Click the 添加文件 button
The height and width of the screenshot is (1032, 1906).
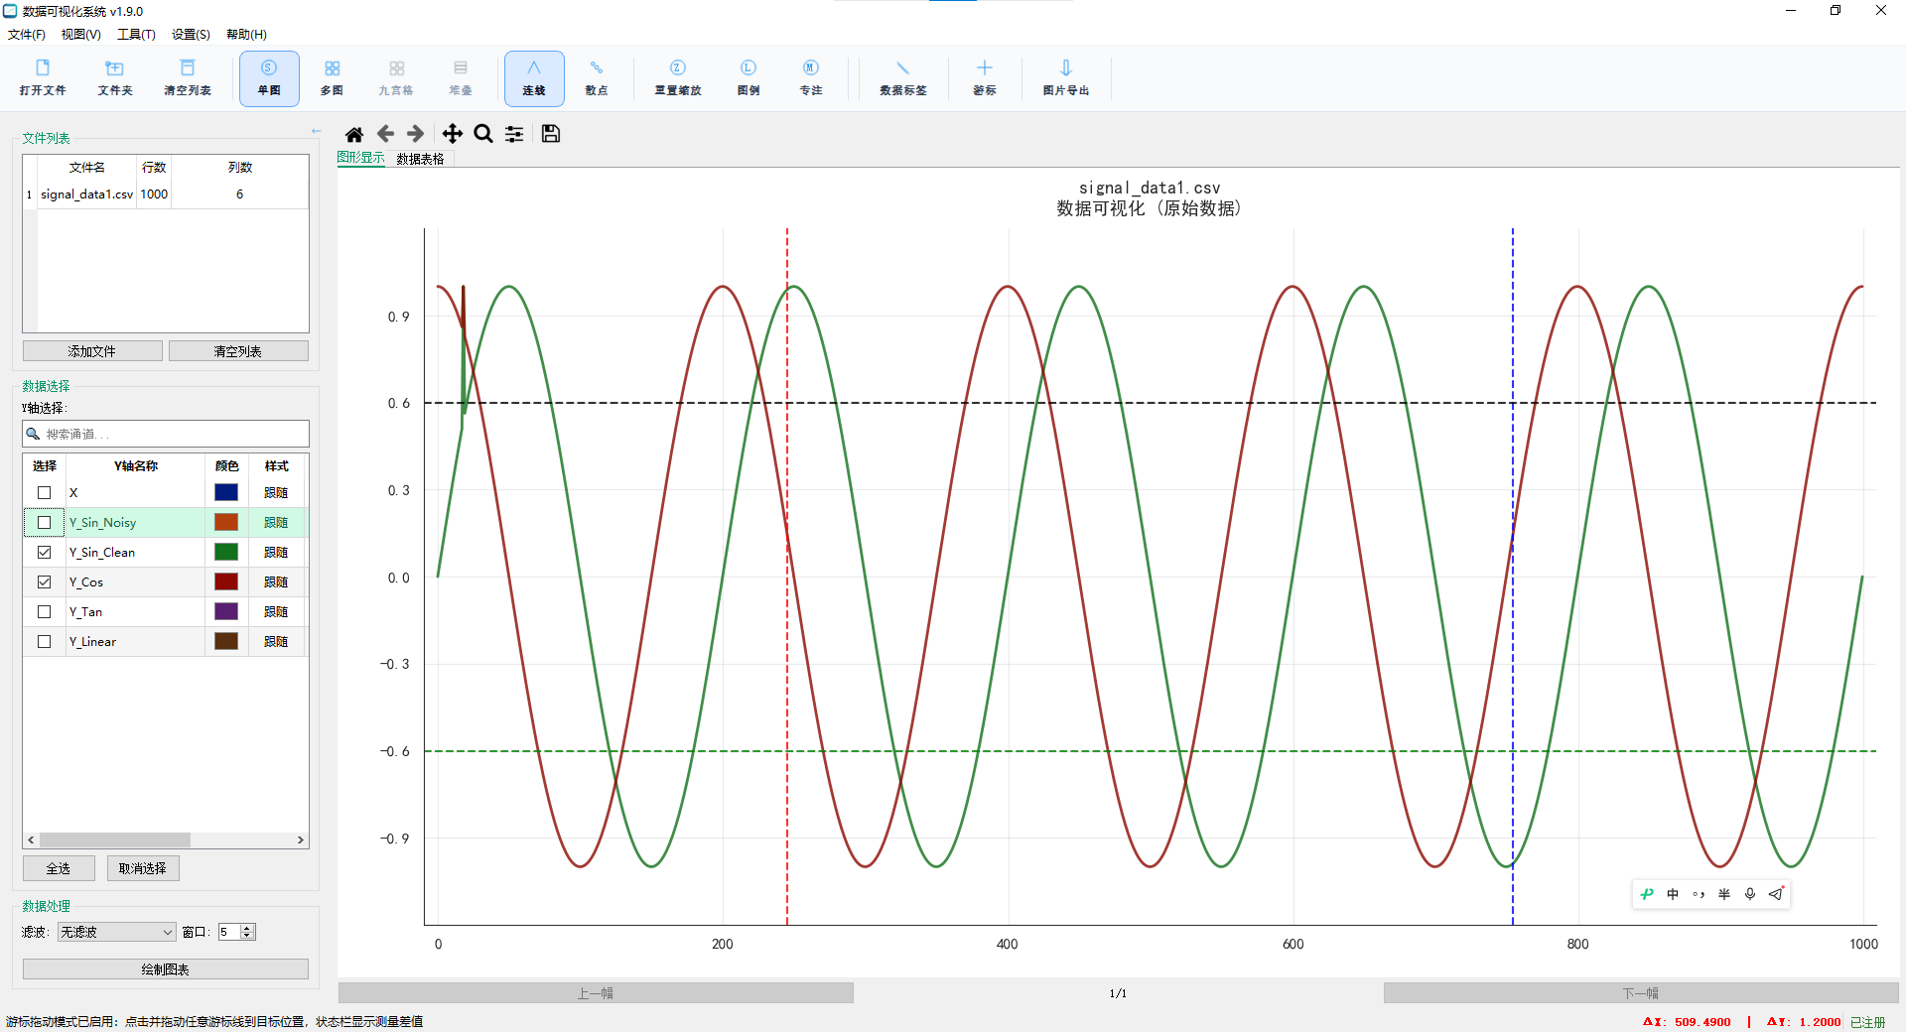point(92,351)
